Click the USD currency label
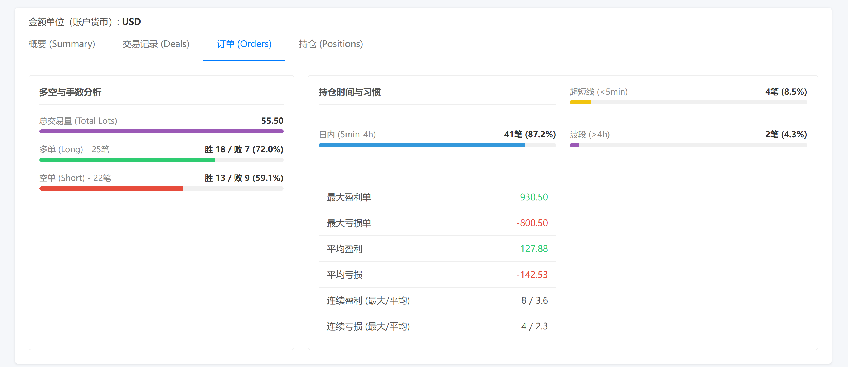 click(131, 22)
